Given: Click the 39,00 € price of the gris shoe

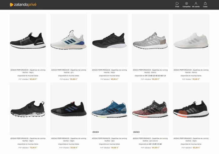Looking at the screenshot, I should pyautogui.click(x=74, y=79).
